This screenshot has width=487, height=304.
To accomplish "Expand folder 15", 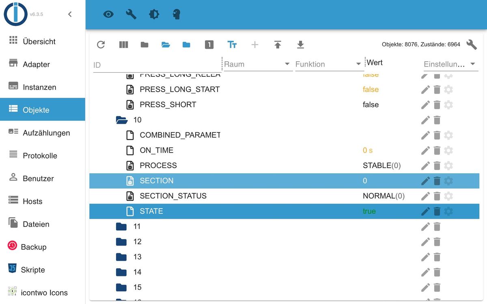I will 121,287.
